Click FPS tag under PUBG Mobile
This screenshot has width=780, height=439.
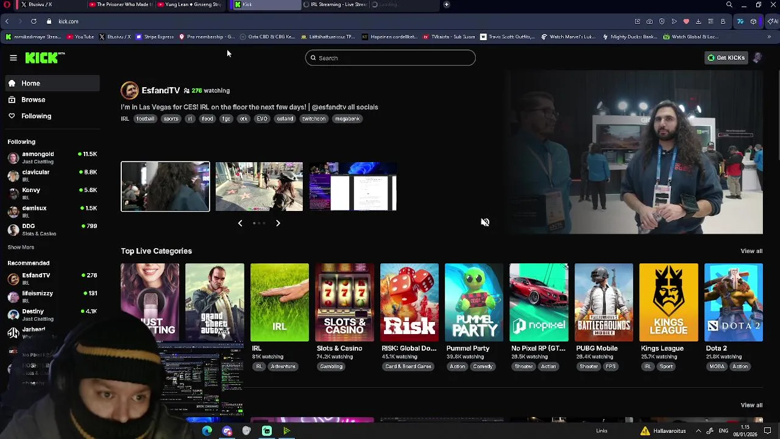point(611,366)
